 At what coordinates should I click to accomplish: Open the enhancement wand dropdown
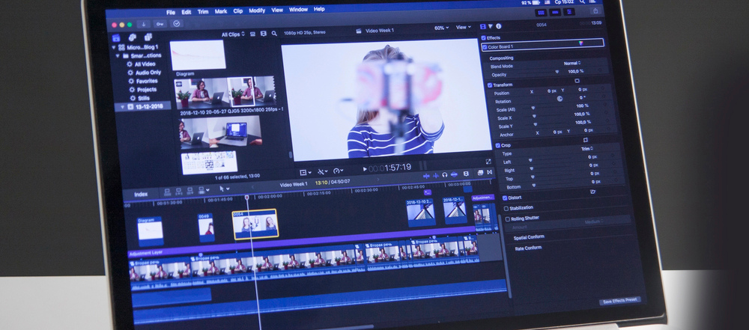tap(324, 171)
